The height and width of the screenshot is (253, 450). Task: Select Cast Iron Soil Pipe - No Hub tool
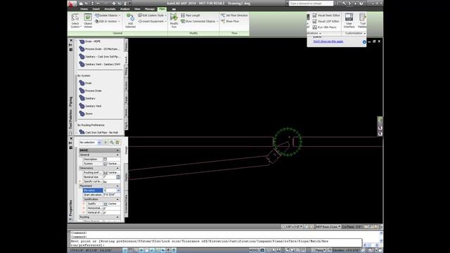pyautogui.click(x=98, y=133)
